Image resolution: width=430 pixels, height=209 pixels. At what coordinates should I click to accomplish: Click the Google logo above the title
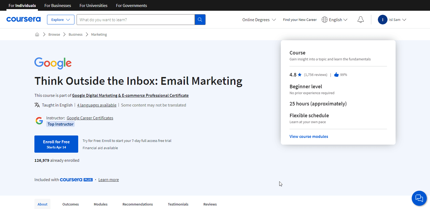tap(53, 63)
